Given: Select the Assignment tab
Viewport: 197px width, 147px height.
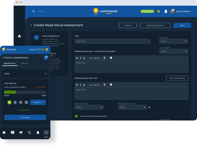Looking at the screenshot, I should tap(10, 63).
